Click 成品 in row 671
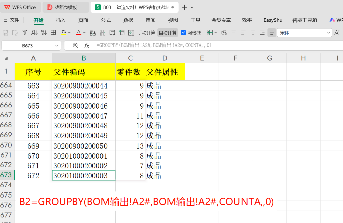Screen dimensions: 343x223 tap(165, 156)
